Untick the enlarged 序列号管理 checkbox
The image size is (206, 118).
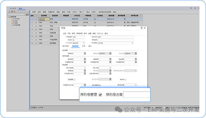100,95
